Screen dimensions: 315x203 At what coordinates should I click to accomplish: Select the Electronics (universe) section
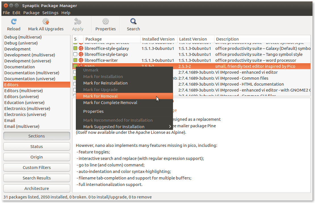coord(37,114)
